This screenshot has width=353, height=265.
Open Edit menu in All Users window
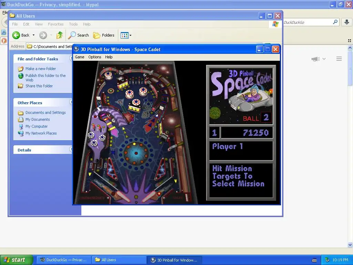(x=26, y=24)
